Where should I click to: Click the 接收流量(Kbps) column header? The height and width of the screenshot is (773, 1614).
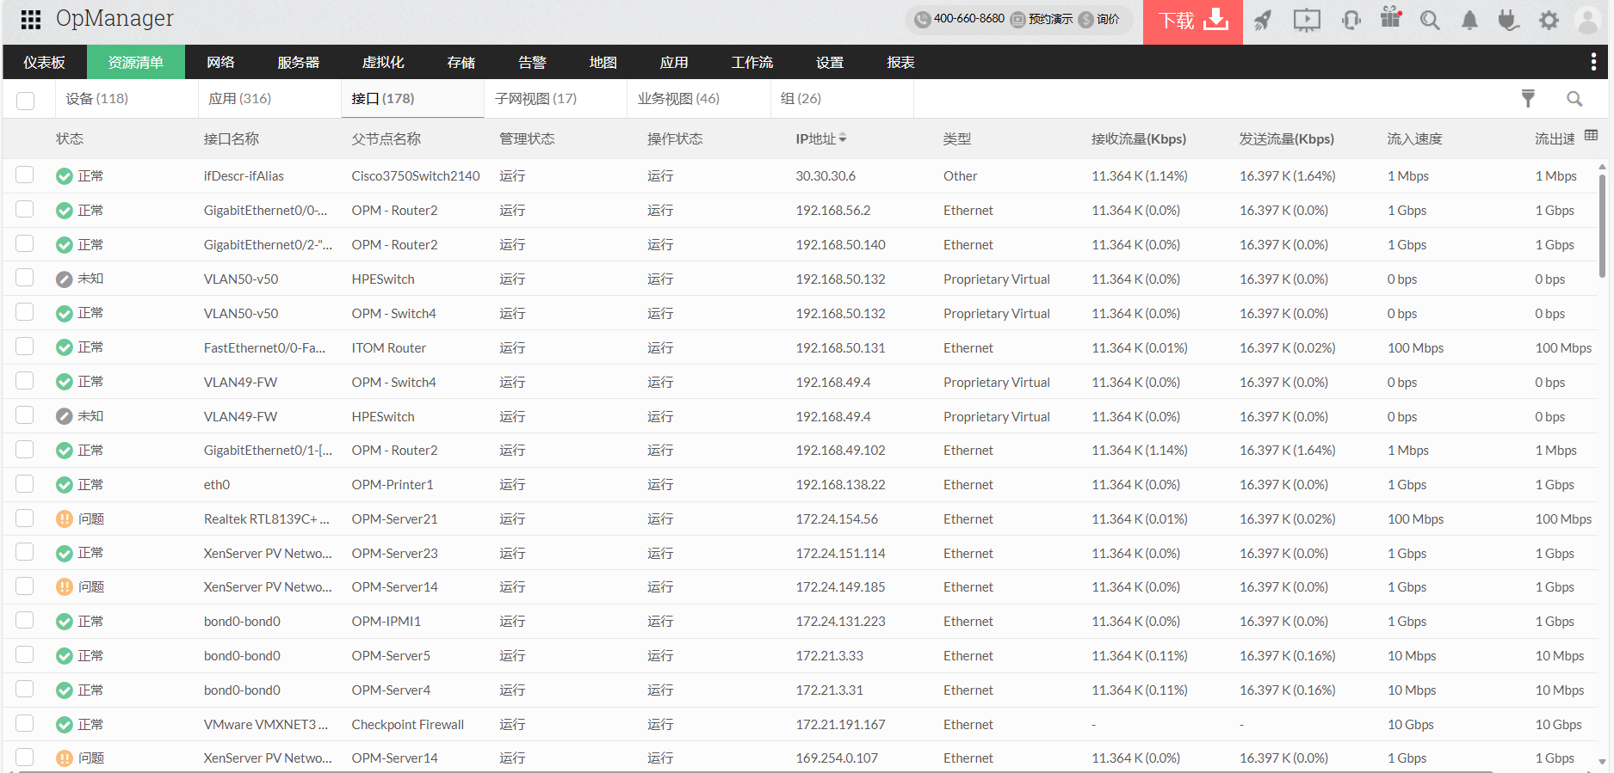pyautogui.click(x=1138, y=138)
